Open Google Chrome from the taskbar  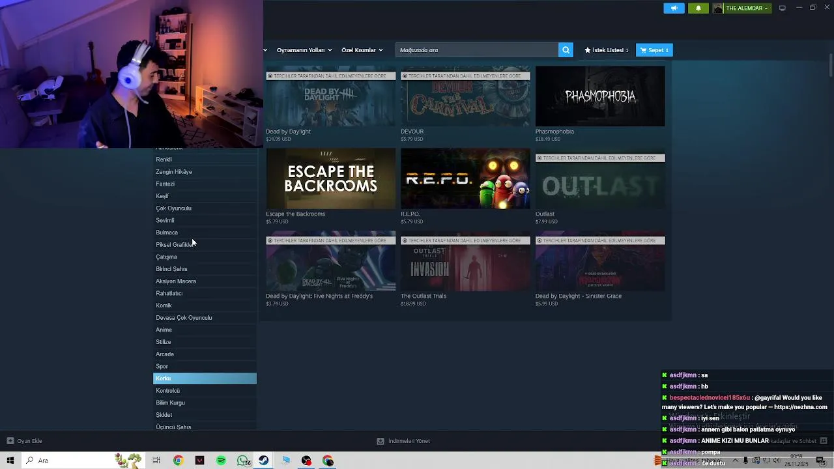[x=178, y=461]
